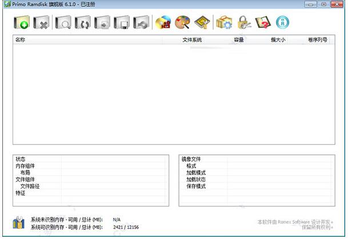Click the invisible memory management chip icon
This screenshot has width=348, height=239.
202,22
